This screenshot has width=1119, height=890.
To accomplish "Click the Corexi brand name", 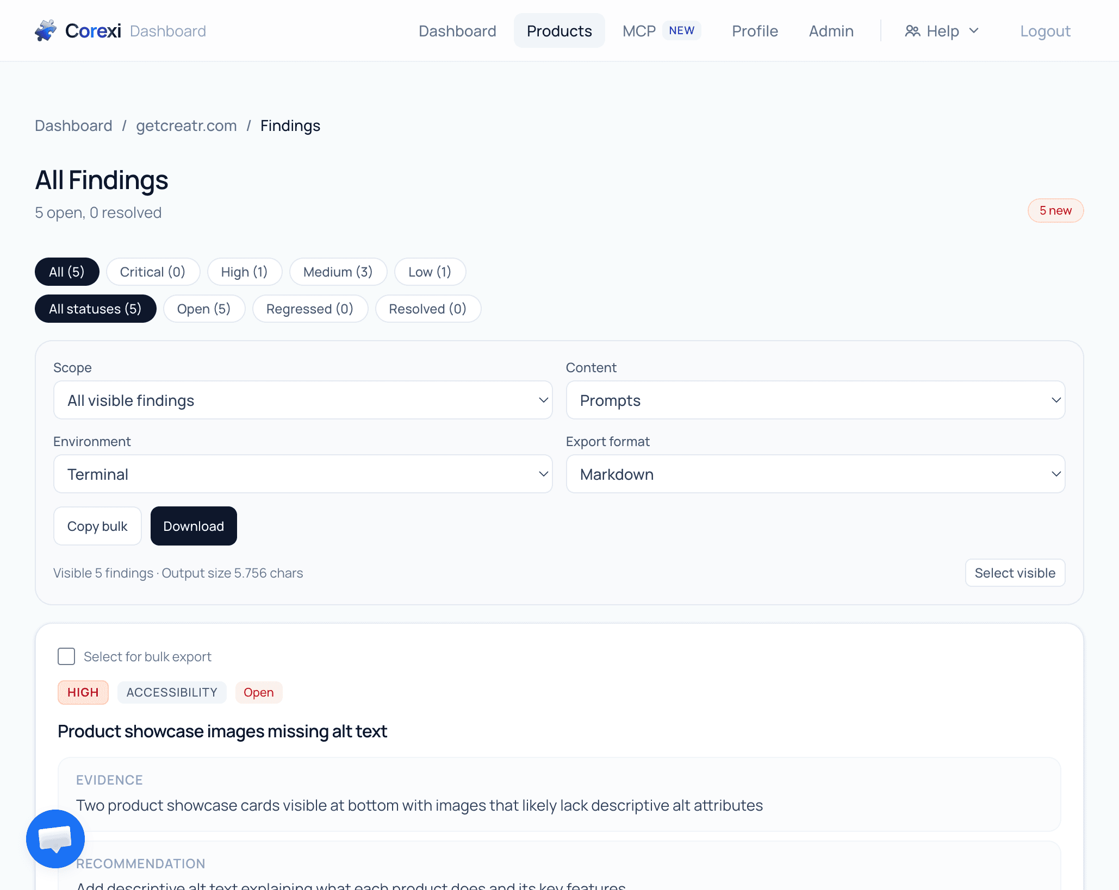I will (x=93, y=31).
